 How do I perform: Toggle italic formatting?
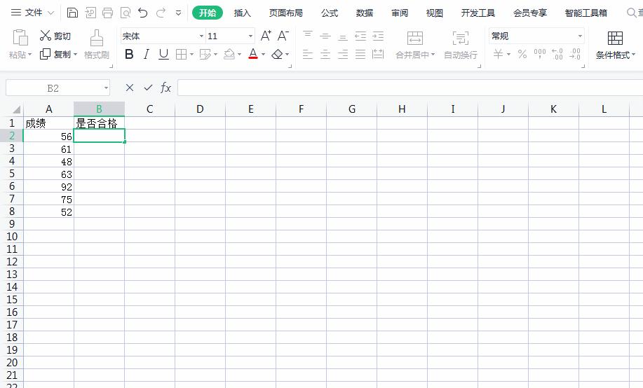click(x=147, y=54)
